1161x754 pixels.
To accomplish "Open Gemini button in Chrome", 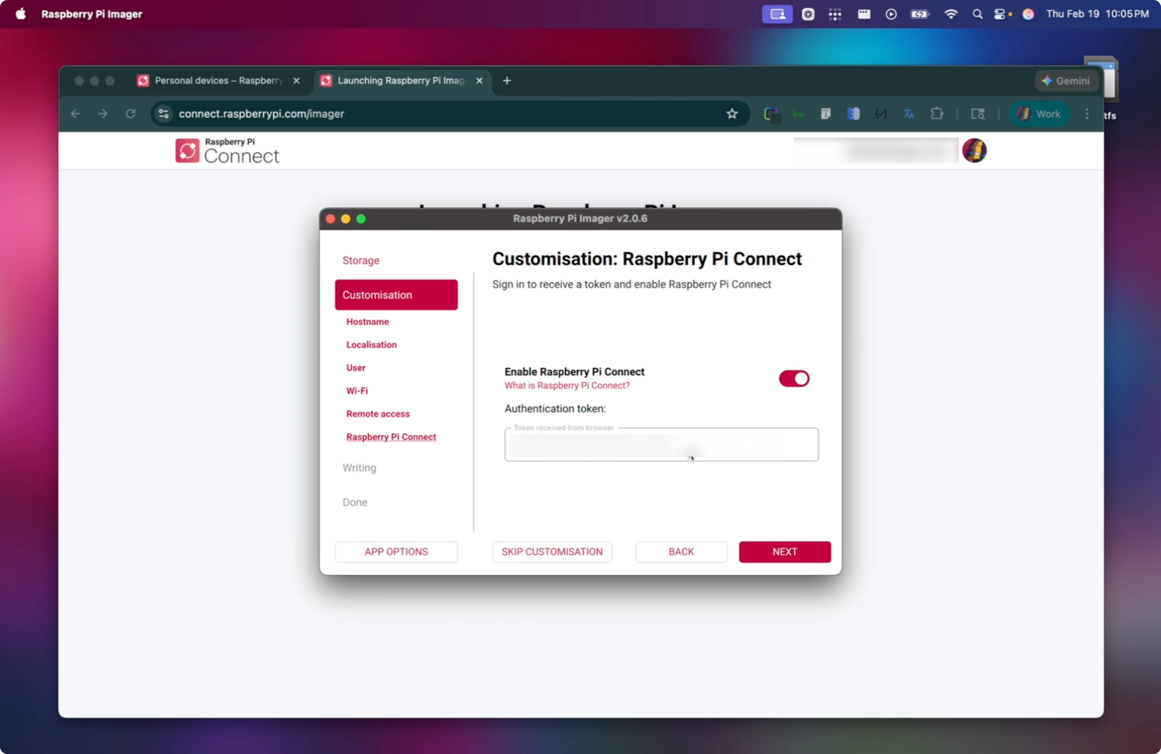I will 1066,81.
